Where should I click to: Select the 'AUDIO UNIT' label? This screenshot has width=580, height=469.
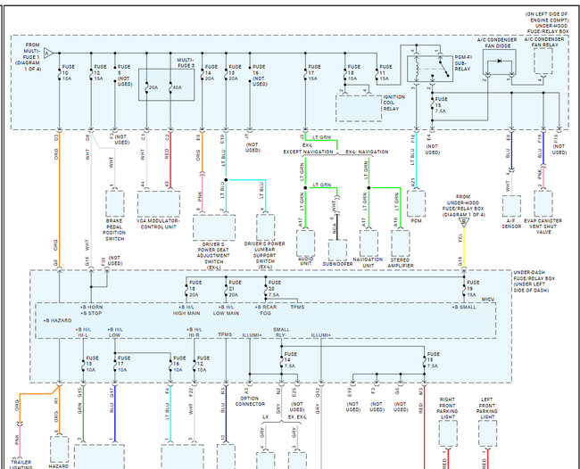[x=305, y=261]
